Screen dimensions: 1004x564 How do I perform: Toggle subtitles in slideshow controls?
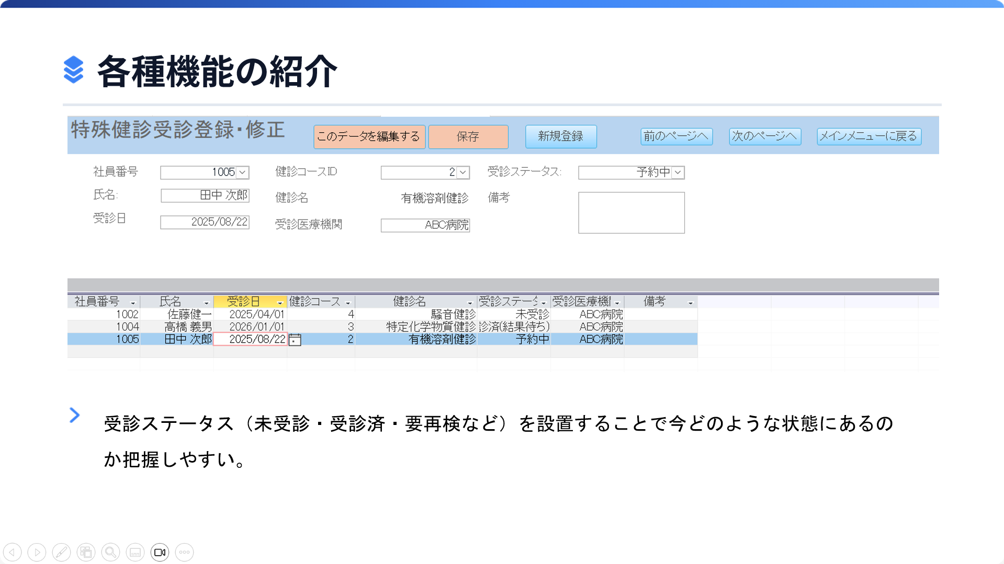pos(135,552)
